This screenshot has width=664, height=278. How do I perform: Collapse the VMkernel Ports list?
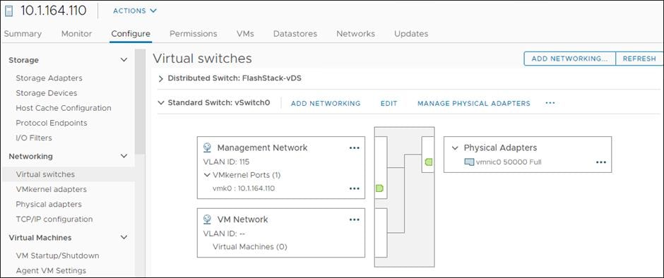point(207,175)
